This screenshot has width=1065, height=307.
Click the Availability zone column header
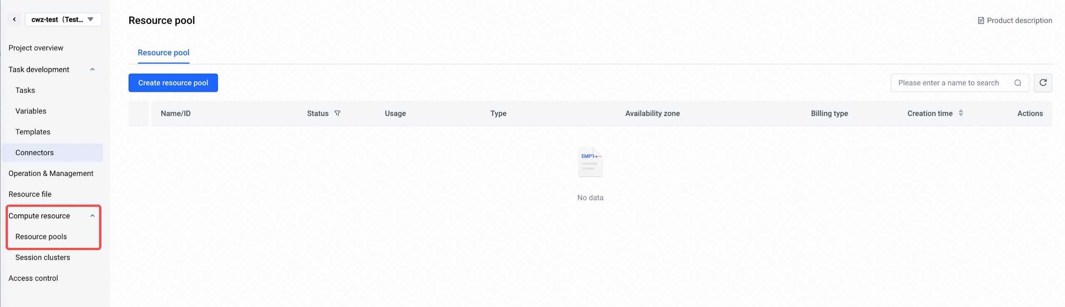652,114
